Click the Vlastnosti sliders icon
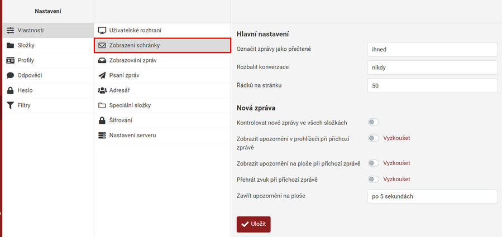502x237 pixels. click(10, 30)
